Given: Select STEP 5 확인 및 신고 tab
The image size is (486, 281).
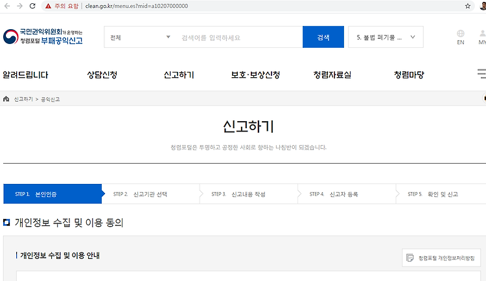Looking at the screenshot, I should (441, 194).
